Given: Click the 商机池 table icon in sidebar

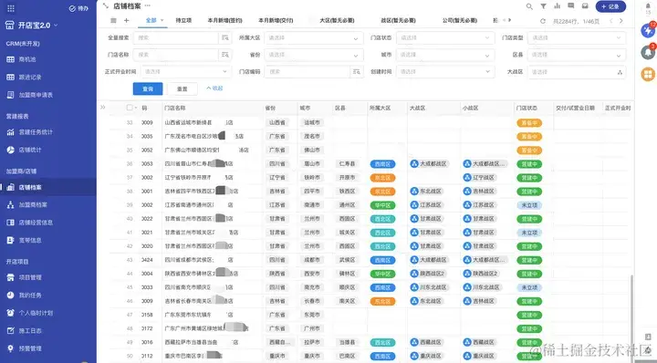Looking at the screenshot, I should (x=10, y=59).
